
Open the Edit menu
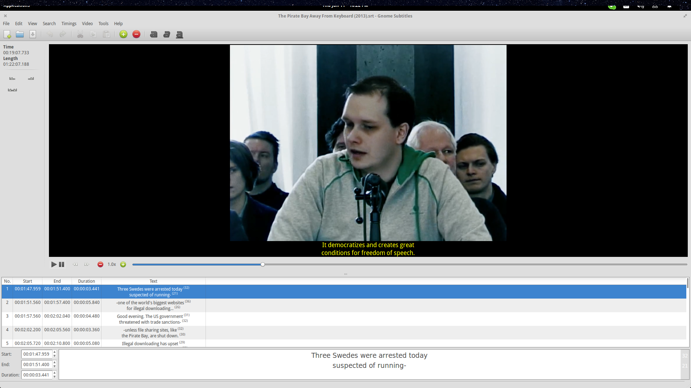coord(19,24)
